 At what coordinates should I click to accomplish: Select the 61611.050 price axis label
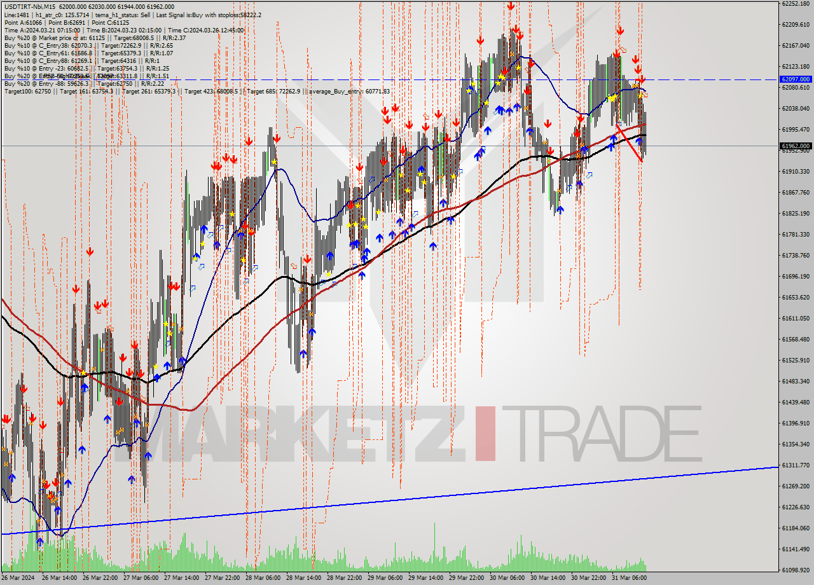[796, 319]
